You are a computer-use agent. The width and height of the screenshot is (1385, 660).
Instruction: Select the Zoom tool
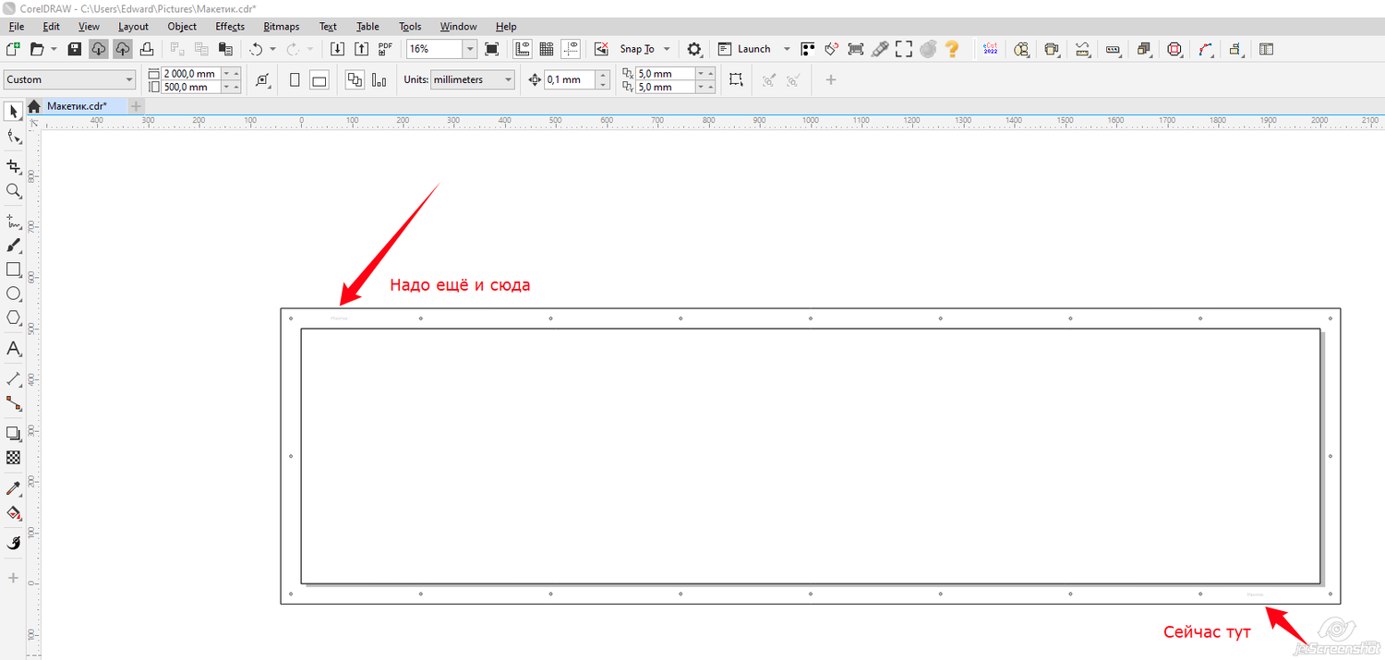(x=14, y=191)
